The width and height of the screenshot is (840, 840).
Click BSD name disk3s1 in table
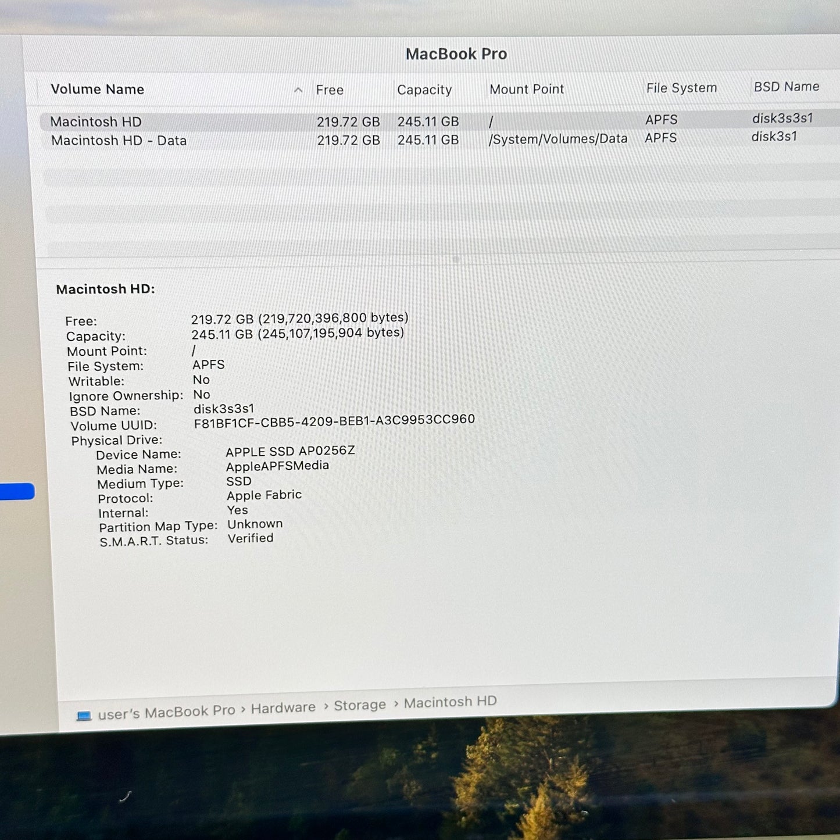(774, 137)
